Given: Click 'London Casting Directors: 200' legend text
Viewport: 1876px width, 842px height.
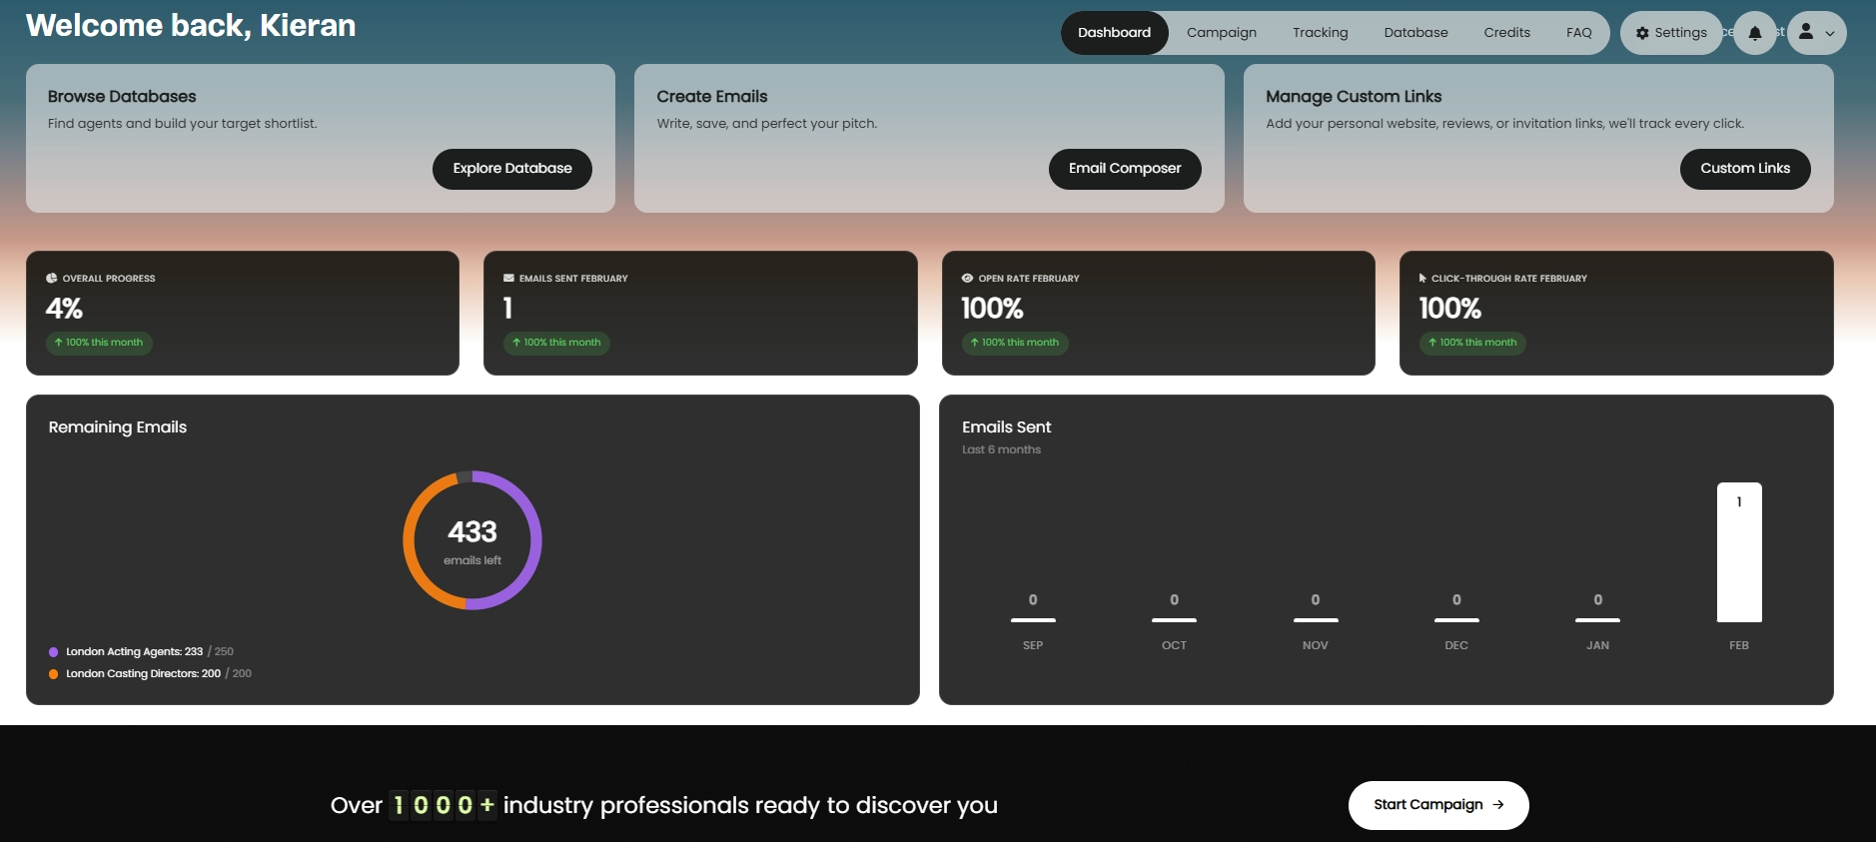Looking at the screenshot, I should (143, 674).
